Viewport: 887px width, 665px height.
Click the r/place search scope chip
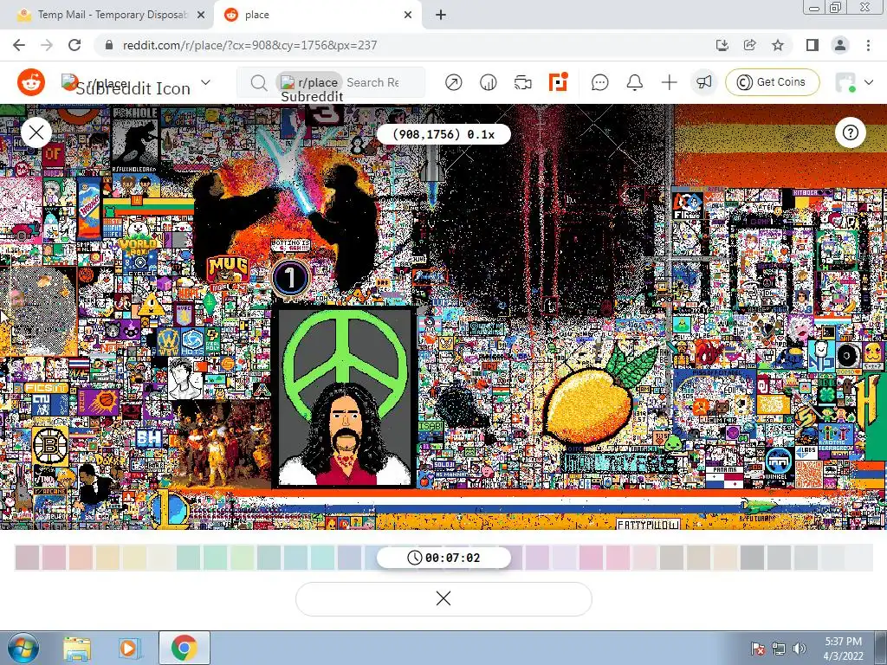[309, 82]
